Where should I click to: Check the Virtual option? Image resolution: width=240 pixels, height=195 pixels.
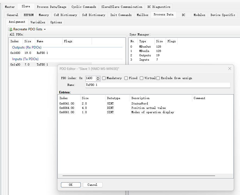(142, 78)
